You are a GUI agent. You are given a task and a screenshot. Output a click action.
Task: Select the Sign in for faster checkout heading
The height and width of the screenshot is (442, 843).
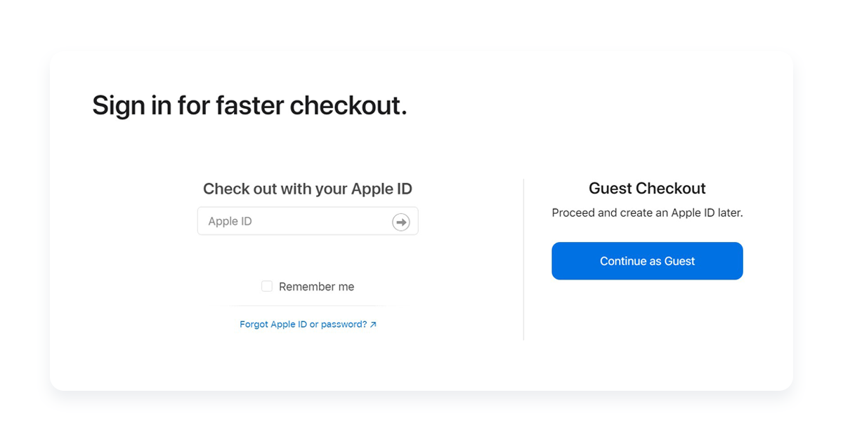point(249,105)
